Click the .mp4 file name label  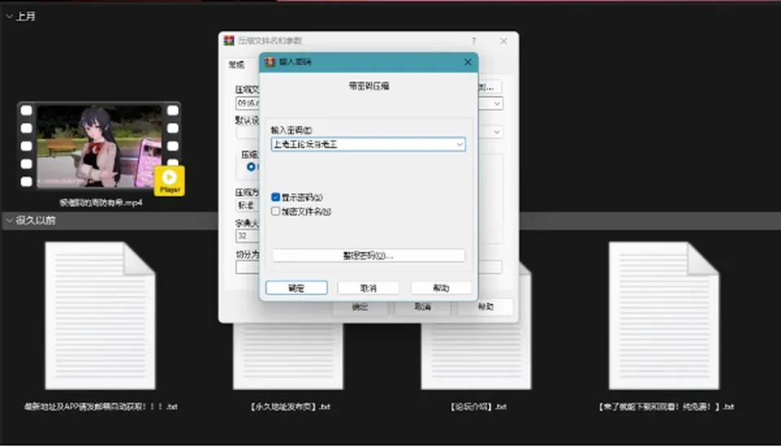click(101, 202)
